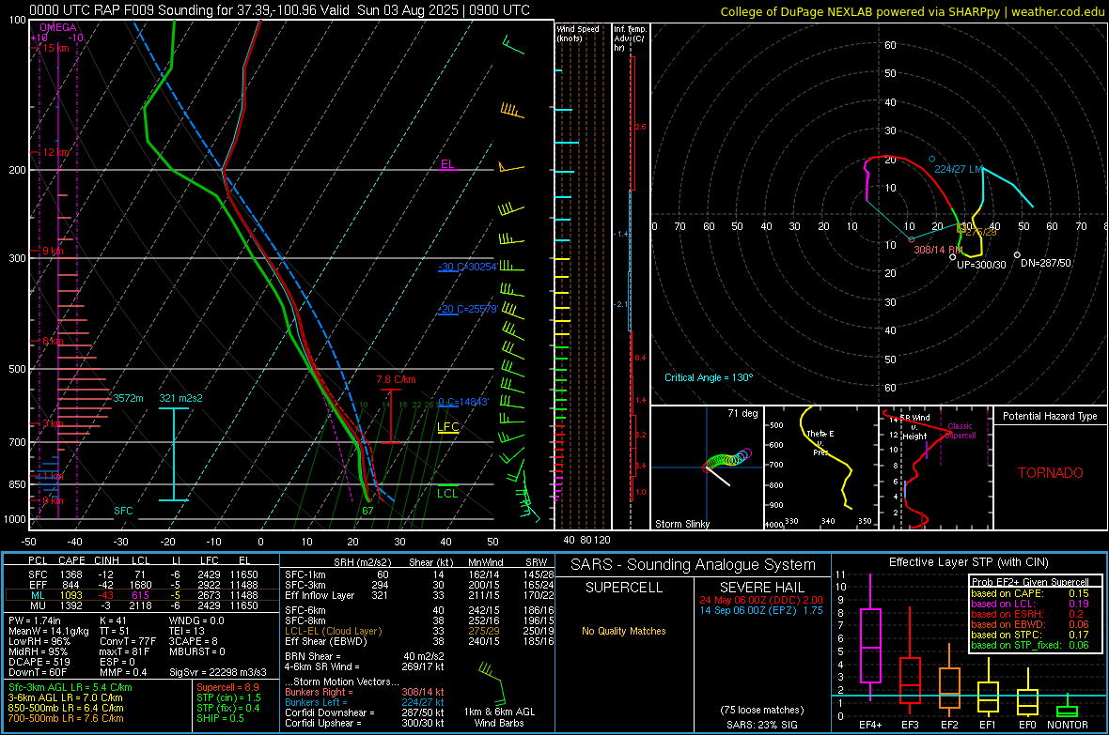The width and height of the screenshot is (1109, 735).
Task: Click the based on STPC: 0.17 probability
Action: coord(1030,635)
